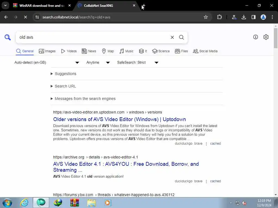Submit search with magnifier button
The width and height of the screenshot is (278, 208).
click(181, 37)
